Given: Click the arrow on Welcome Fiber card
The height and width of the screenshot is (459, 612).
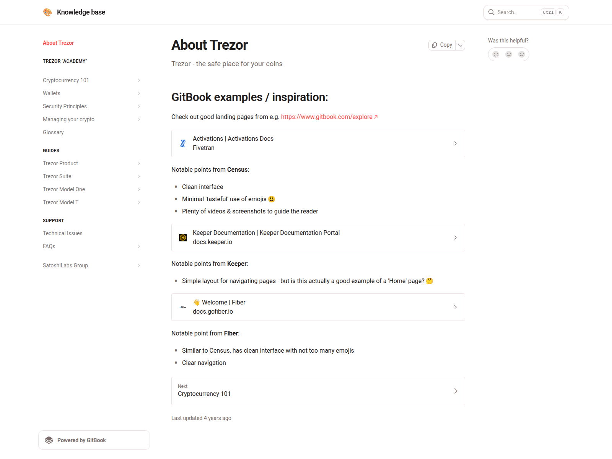Looking at the screenshot, I should click(455, 307).
